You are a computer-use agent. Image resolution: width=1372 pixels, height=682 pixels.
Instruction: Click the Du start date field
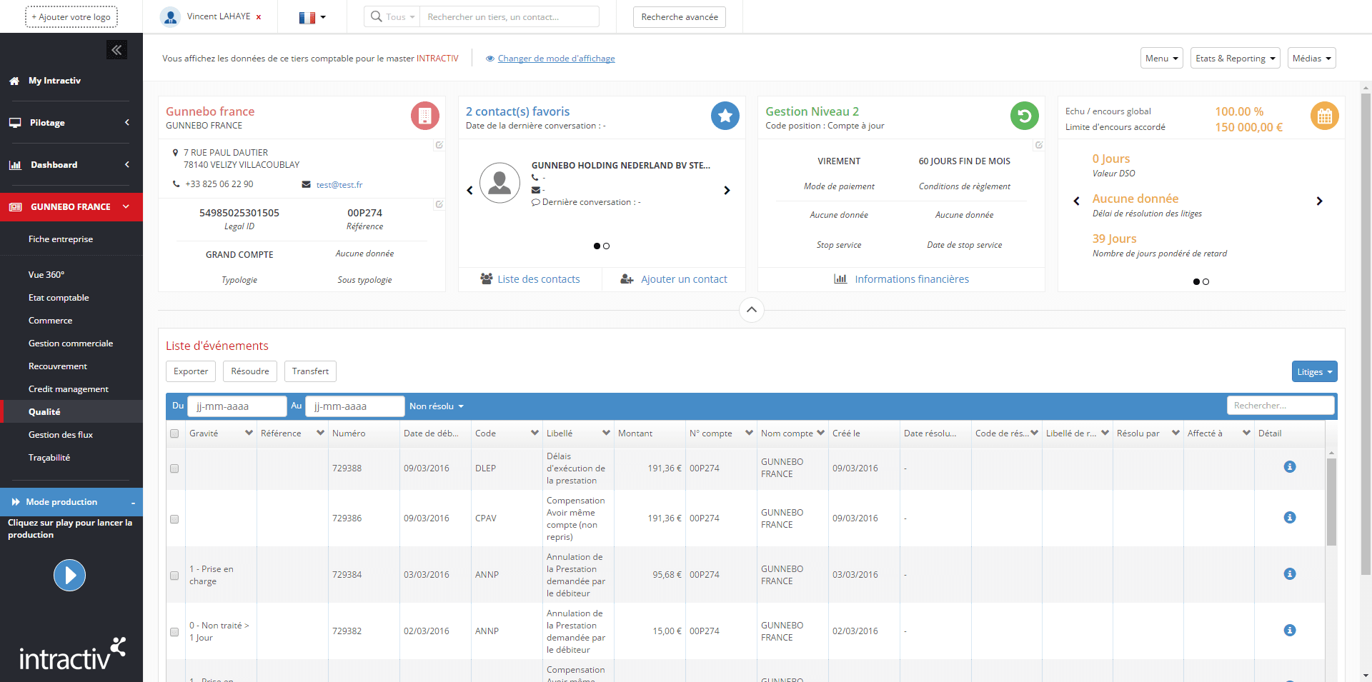[x=237, y=406]
